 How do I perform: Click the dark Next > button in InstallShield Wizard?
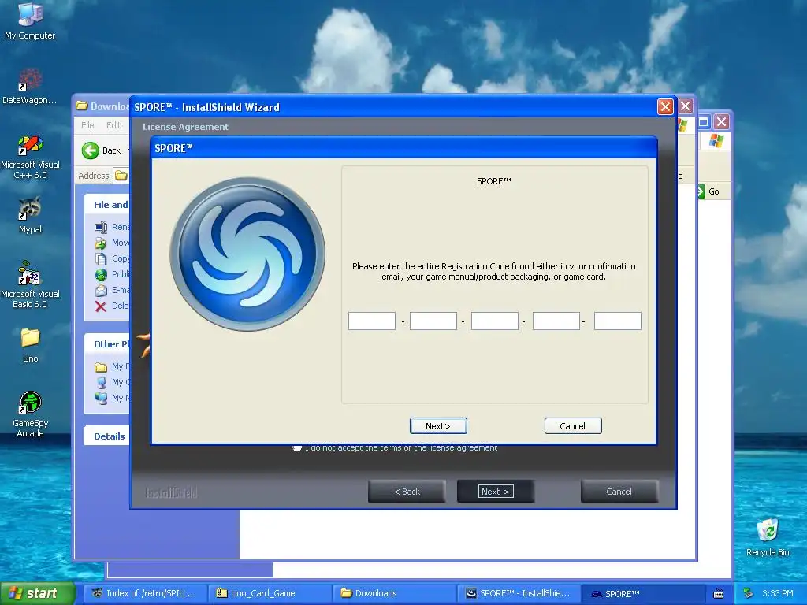495,492
